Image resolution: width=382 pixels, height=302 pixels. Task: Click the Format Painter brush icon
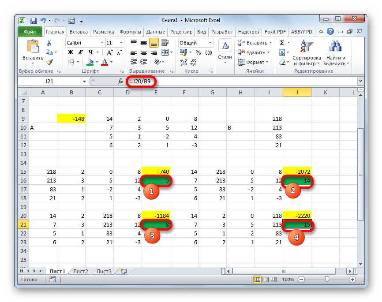point(49,62)
